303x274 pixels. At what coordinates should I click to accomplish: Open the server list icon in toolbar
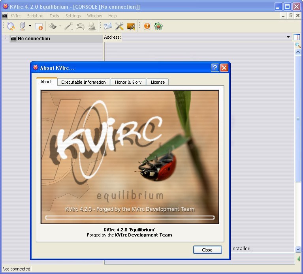pyautogui.click(x=23, y=26)
